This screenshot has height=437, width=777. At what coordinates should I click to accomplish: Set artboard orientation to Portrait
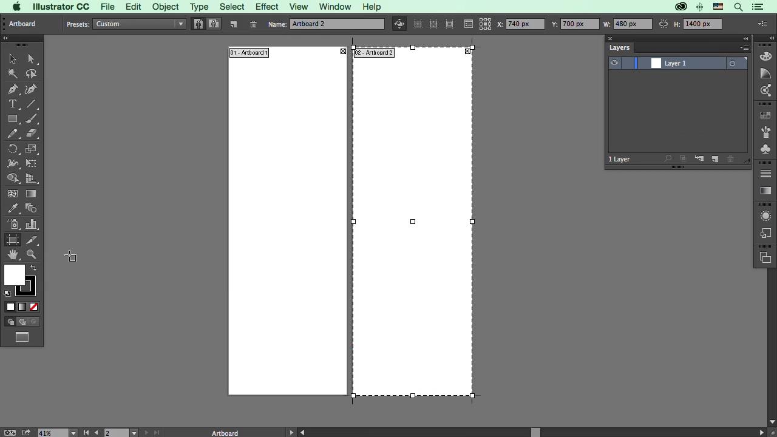(198, 24)
